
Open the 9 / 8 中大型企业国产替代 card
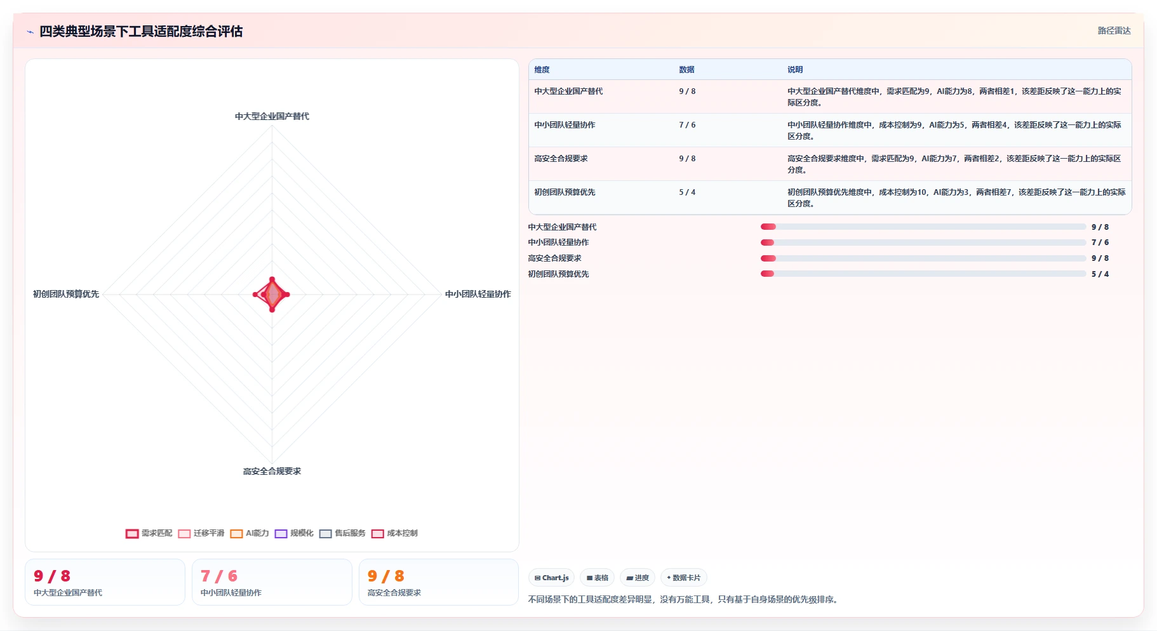105,582
